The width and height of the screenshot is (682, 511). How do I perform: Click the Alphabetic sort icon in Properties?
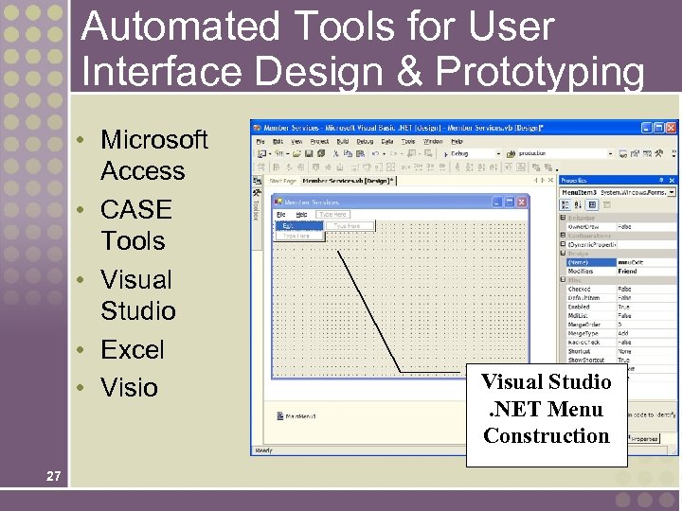click(578, 204)
